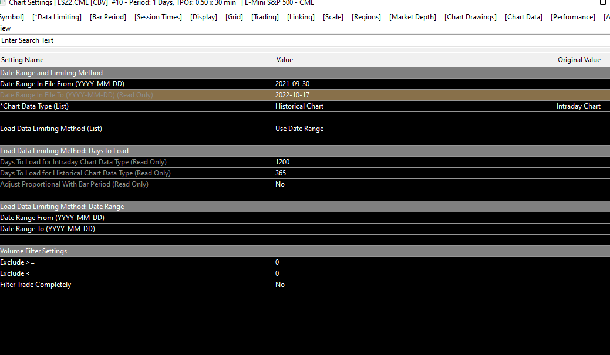
Task: Select the Date Range In File From row label
Action: (62, 84)
